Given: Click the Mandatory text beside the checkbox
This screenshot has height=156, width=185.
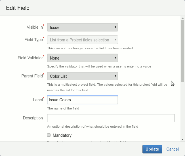Looking at the screenshot, I should point(62,135).
